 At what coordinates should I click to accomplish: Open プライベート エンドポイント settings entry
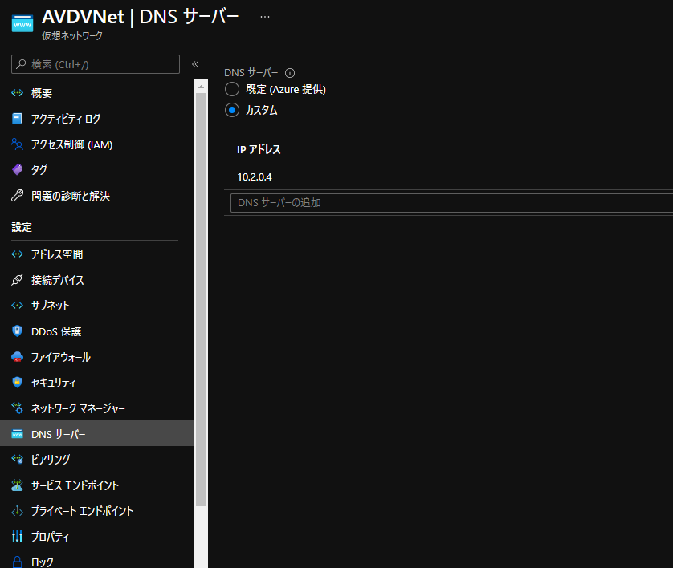pos(83,511)
